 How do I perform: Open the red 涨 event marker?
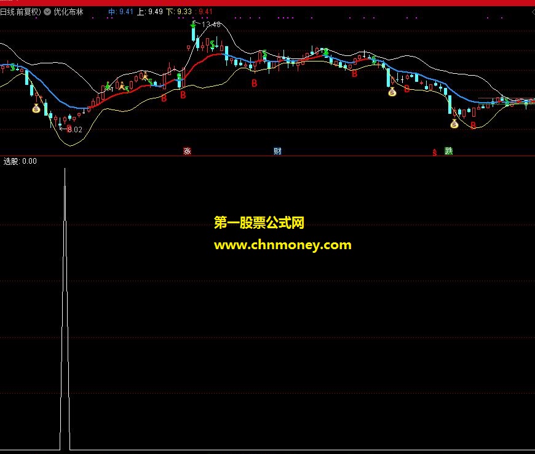[187, 151]
